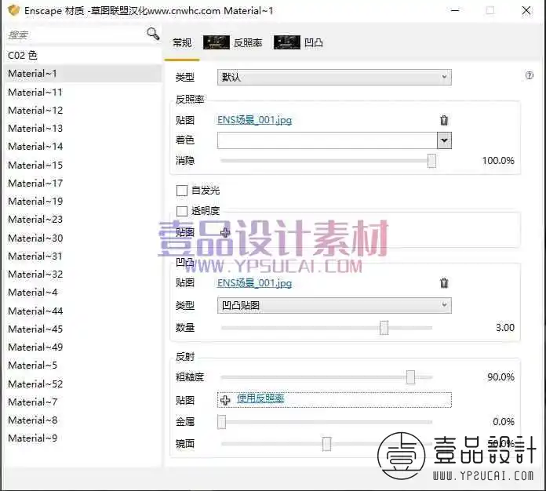This screenshot has width=546, height=491.
Task: Select Material~12 in the list
Action: [x=84, y=111]
